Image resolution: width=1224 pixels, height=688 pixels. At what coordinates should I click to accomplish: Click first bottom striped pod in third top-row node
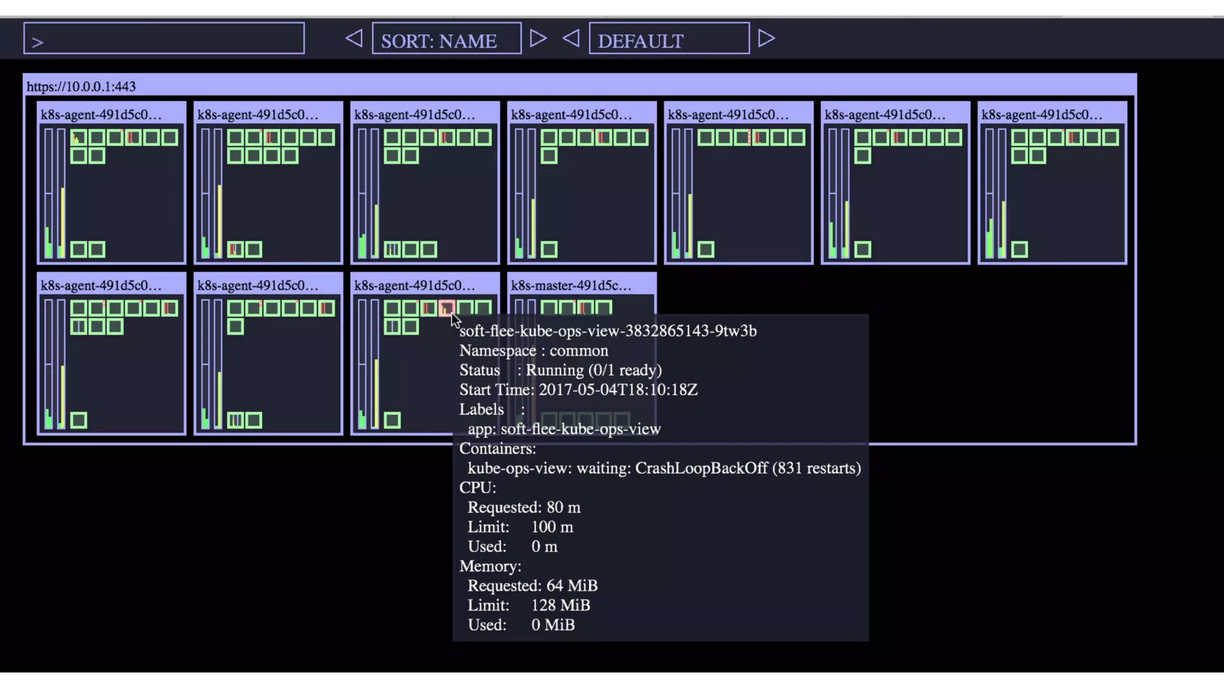(391, 250)
